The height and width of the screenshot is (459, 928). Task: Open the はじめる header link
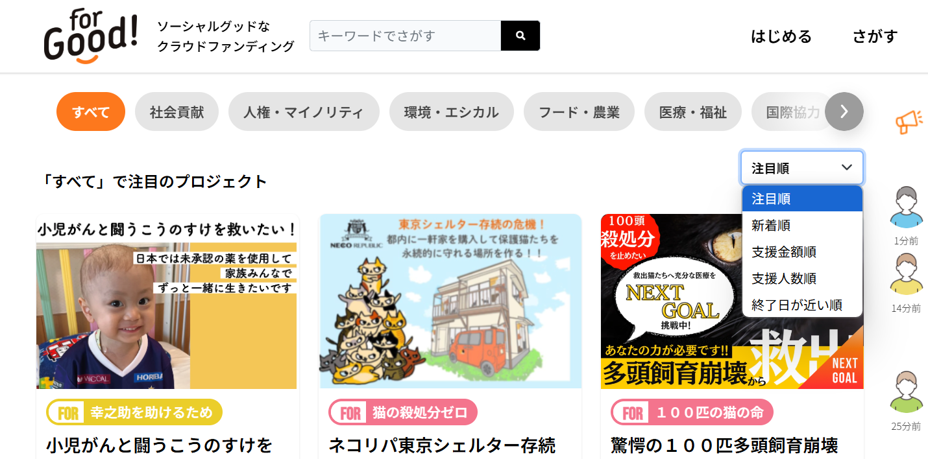click(781, 36)
